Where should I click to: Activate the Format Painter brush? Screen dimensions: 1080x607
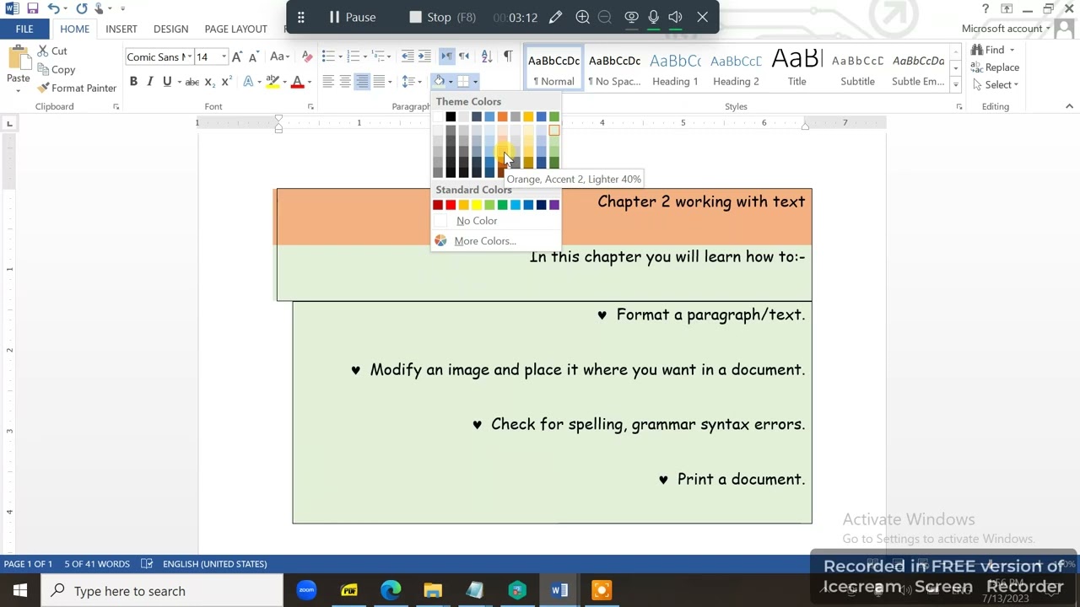coord(76,88)
